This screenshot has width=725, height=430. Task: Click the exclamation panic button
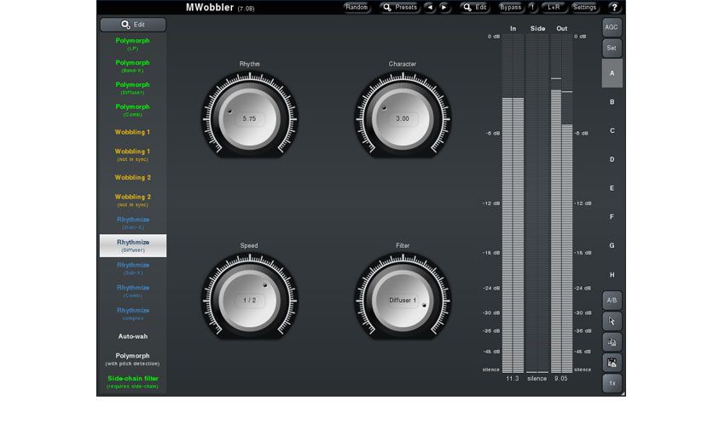click(x=532, y=8)
